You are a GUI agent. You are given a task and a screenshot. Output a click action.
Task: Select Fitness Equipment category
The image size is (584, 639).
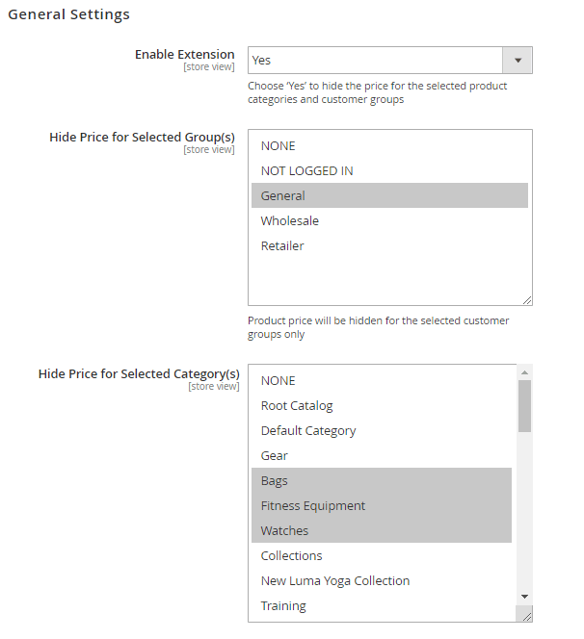(x=313, y=506)
